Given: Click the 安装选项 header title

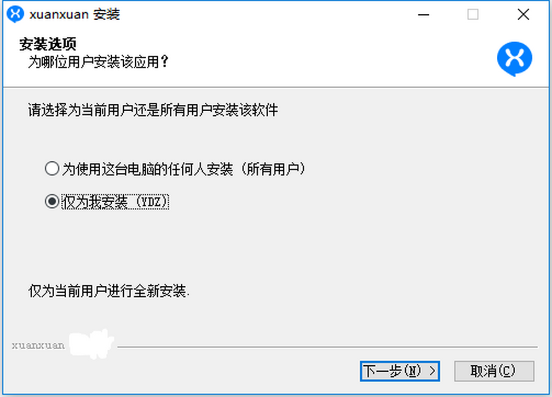Looking at the screenshot, I should tap(48, 44).
